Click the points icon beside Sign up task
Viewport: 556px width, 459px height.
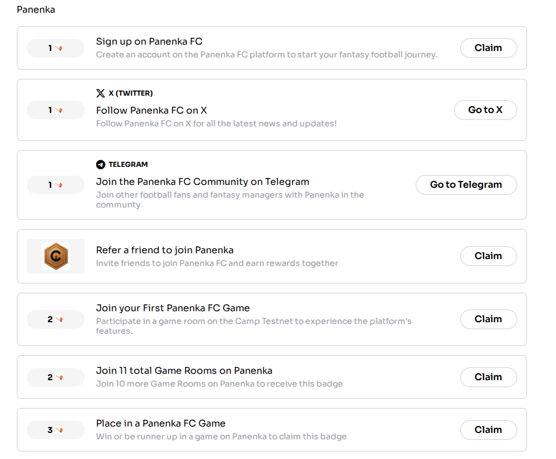59,48
